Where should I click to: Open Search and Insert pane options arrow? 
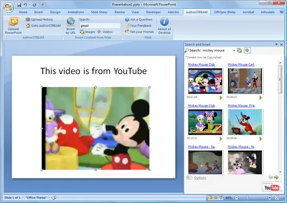click(276, 45)
